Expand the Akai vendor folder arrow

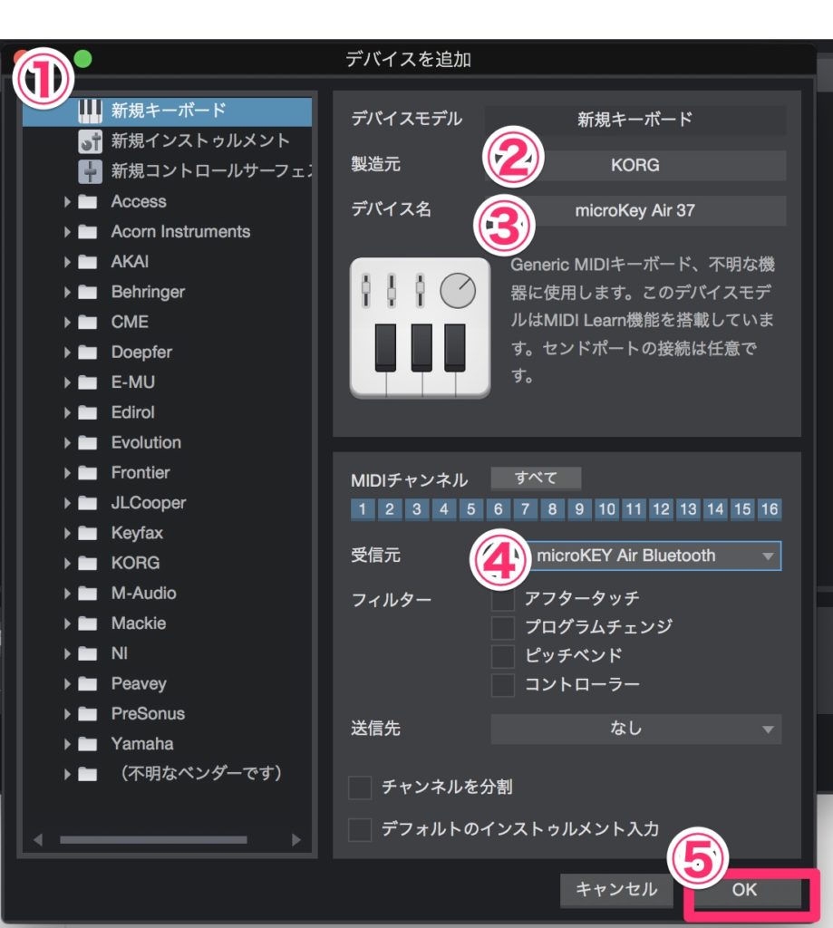pyautogui.click(x=67, y=262)
